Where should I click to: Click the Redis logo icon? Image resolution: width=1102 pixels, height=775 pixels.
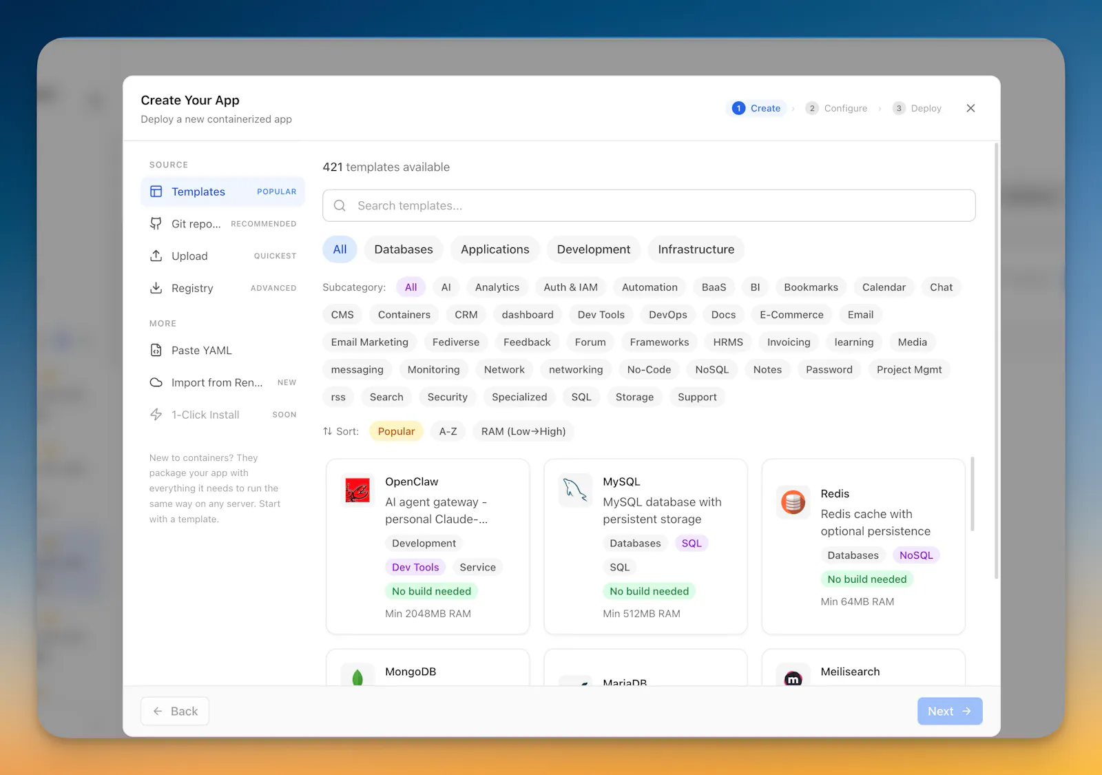[793, 502]
